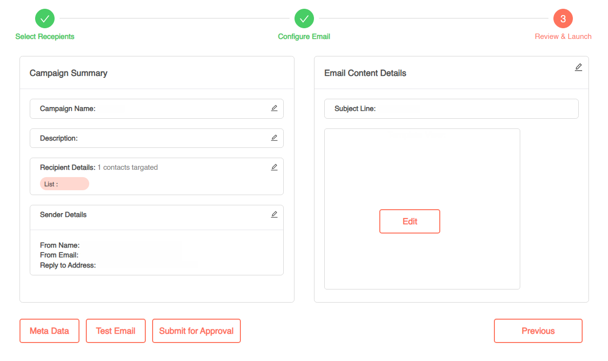Click the green checkmark above Configure Email
Viewport: 608px width, 361px height.
(x=304, y=18)
